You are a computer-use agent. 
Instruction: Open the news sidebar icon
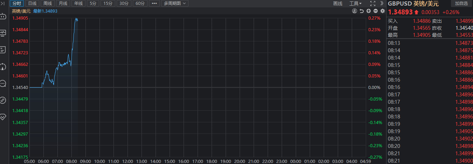[3, 50]
